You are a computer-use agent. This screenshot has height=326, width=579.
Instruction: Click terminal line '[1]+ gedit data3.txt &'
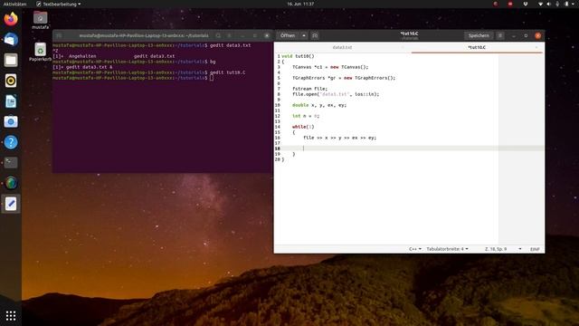(x=82, y=67)
